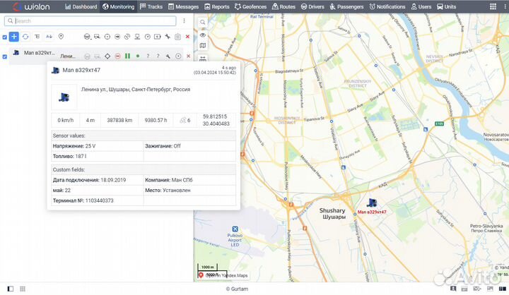The image size is (509, 295).
Task: Click the Man в329хт… unit name in list
Action: pos(40,53)
